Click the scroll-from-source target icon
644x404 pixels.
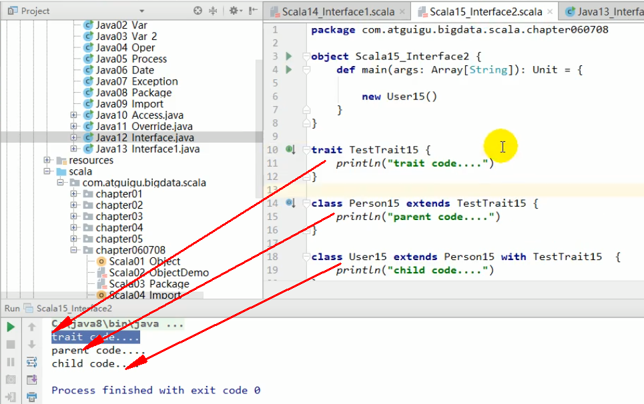click(198, 11)
